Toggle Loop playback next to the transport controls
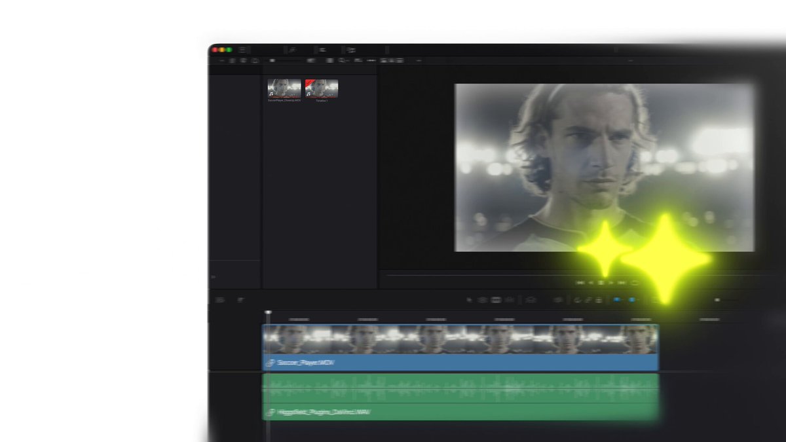 (x=635, y=283)
